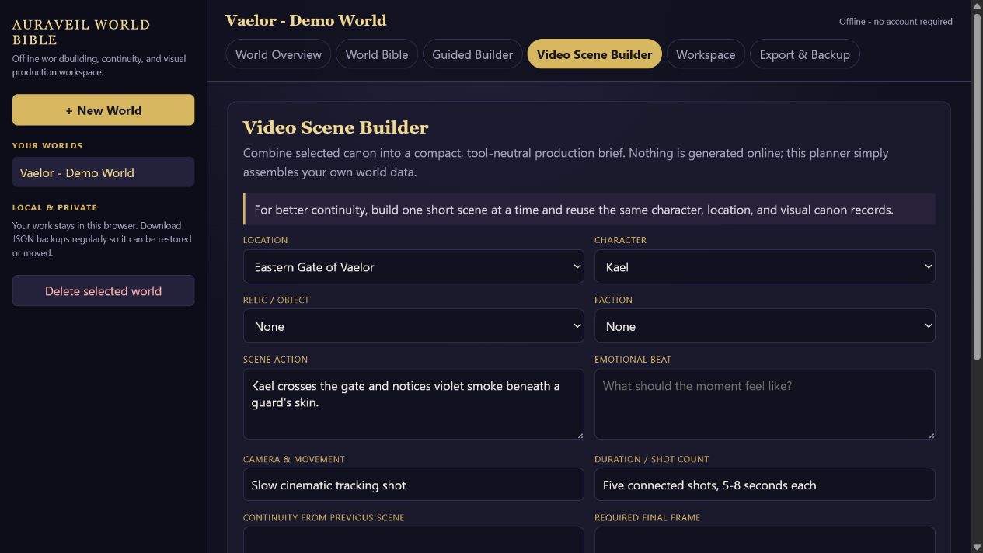Screen dimensions: 983x553
Task: Open the Export & Backup tab
Action: (x=804, y=54)
